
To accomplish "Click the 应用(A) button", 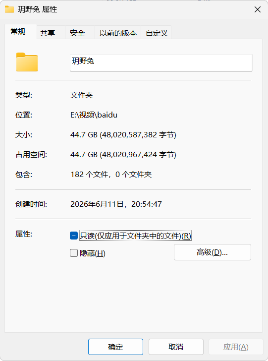I will coord(236,347).
